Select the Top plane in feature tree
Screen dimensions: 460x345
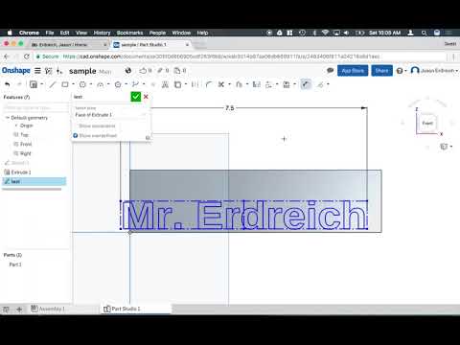tap(24, 135)
